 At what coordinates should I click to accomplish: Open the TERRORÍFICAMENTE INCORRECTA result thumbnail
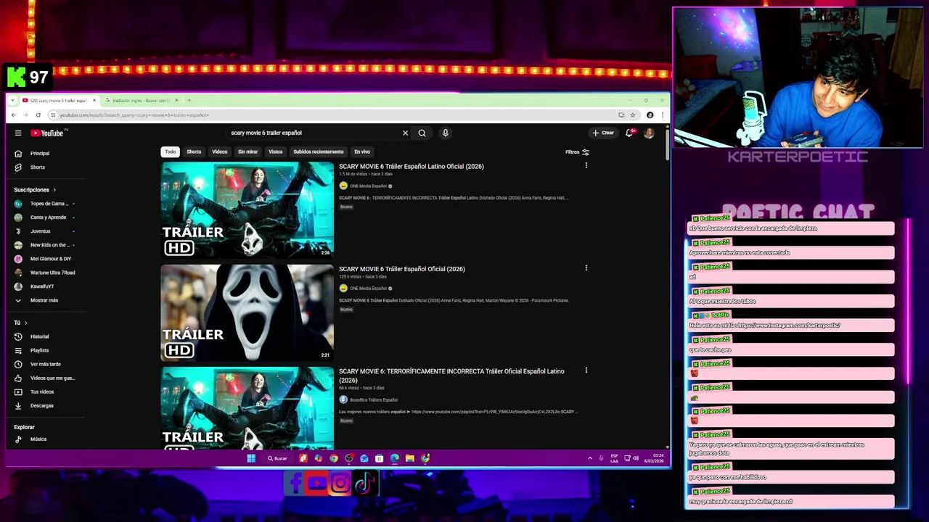(x=247, y=408)
